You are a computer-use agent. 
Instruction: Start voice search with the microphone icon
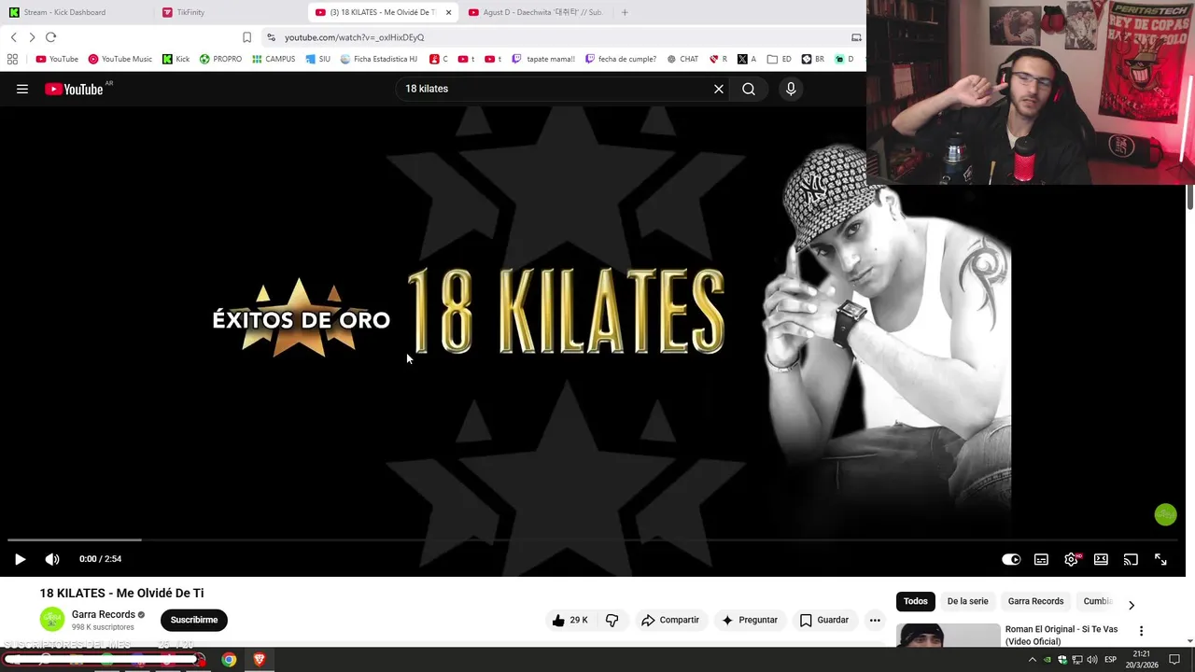tap(791, 89)
